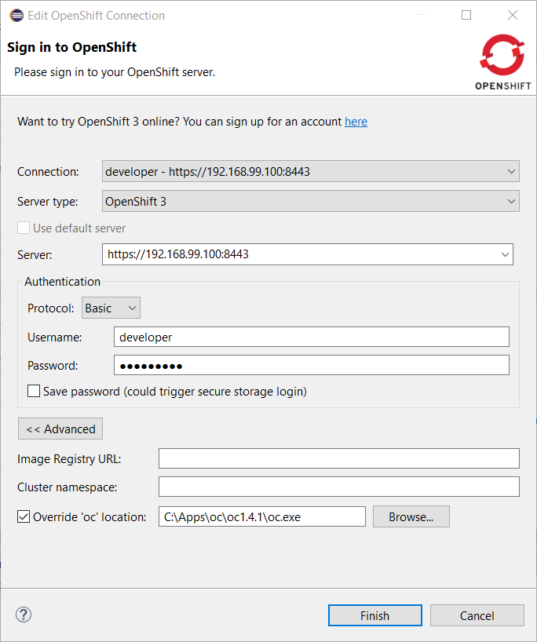Viewport: 537px width, 642px height.
Task: Collapse the Advanced section
Action: coord(60,429)
